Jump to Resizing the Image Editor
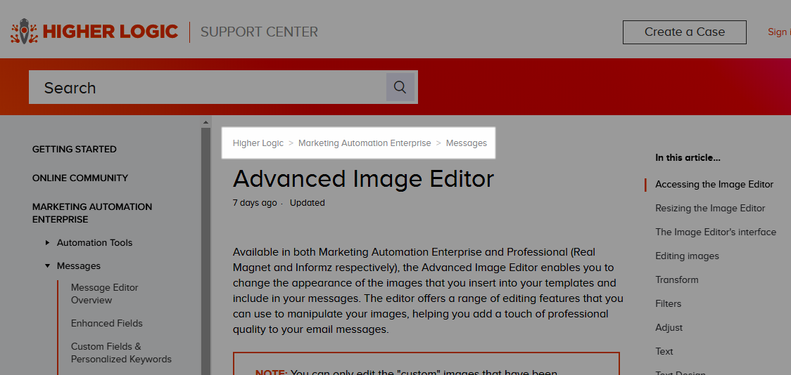The height and width of the screenshot is (375, 791). tap(710, 209)
